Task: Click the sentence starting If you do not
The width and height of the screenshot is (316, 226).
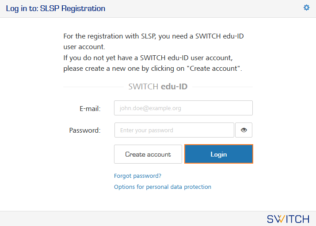Action: coord(152,63)
